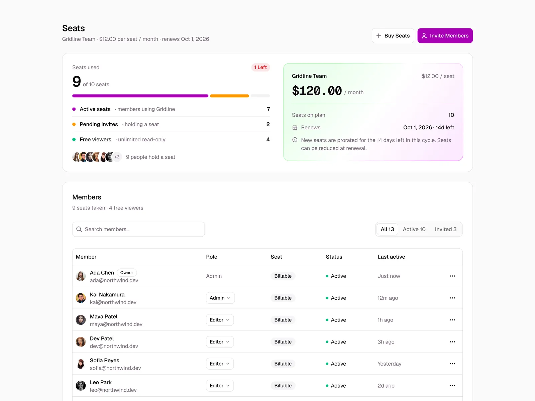Click the Status column header
Image resolution: width=535 pixels, height=401 pixels.
[334, 257]
